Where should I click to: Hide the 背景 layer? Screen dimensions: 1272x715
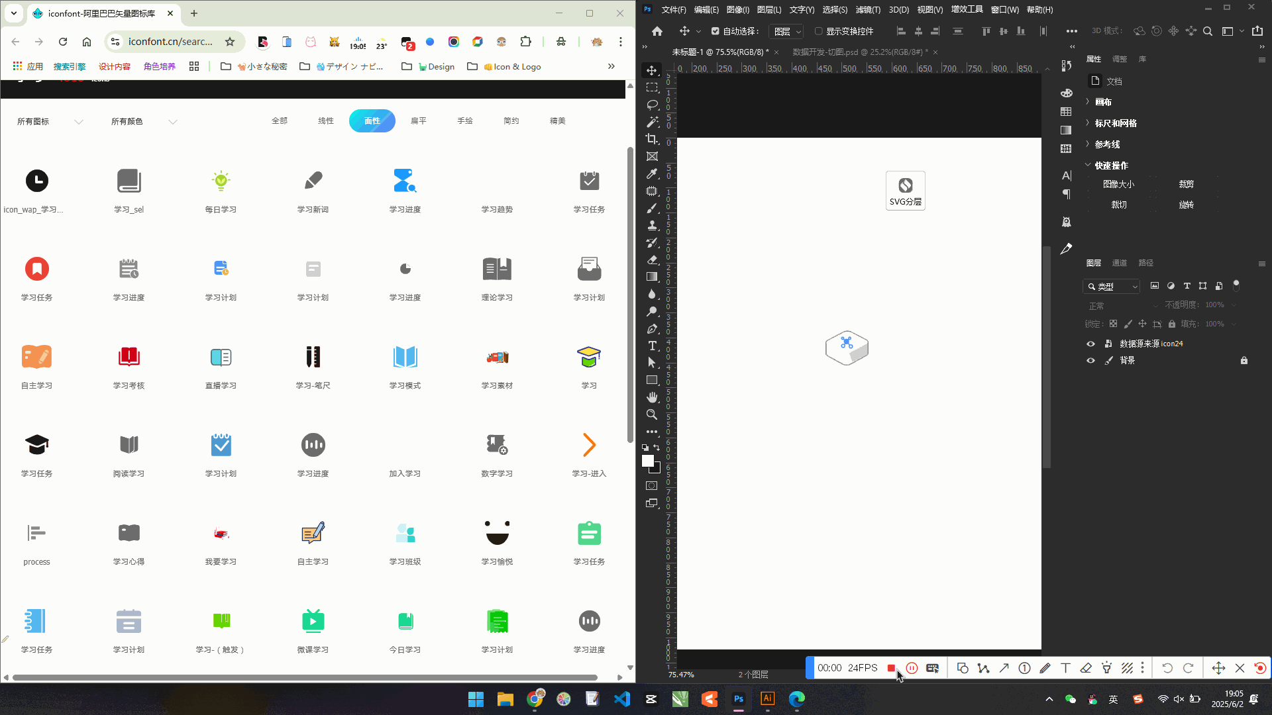(1090, 361)
